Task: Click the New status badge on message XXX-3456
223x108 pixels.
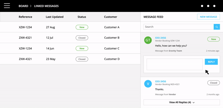Action: coord(214,39)
